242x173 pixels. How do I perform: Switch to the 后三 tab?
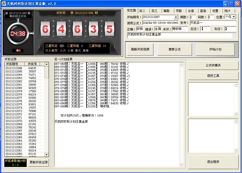[154, 11]
